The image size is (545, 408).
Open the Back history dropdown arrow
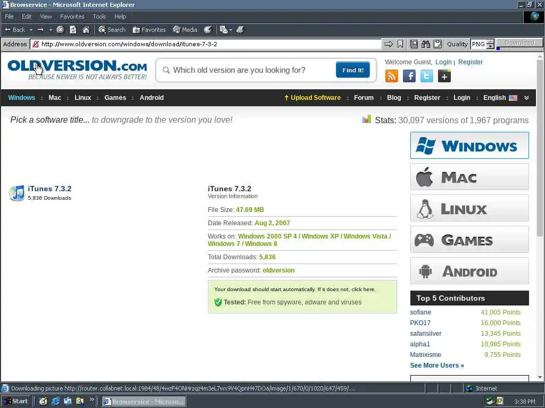point(31,30)
